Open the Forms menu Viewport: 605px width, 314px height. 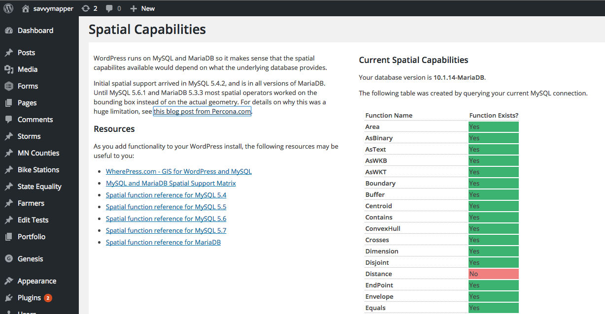pyautogui.click(x=28, y=86)
